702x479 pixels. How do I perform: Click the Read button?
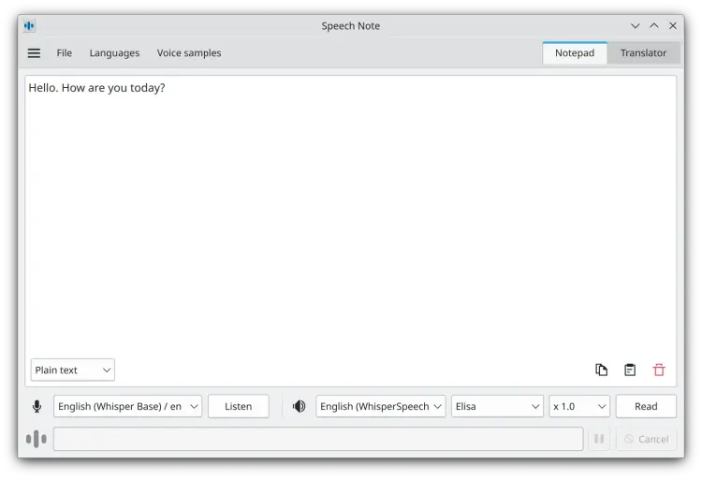pyautogui.click(x=646, y=406)
